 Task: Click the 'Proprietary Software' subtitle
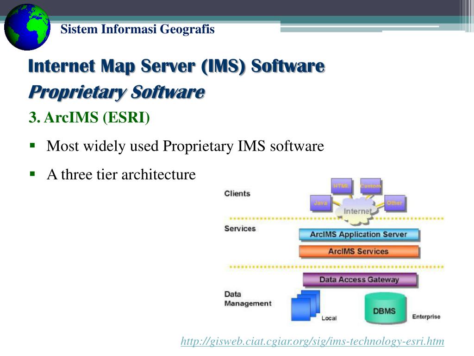click(117, 92)
